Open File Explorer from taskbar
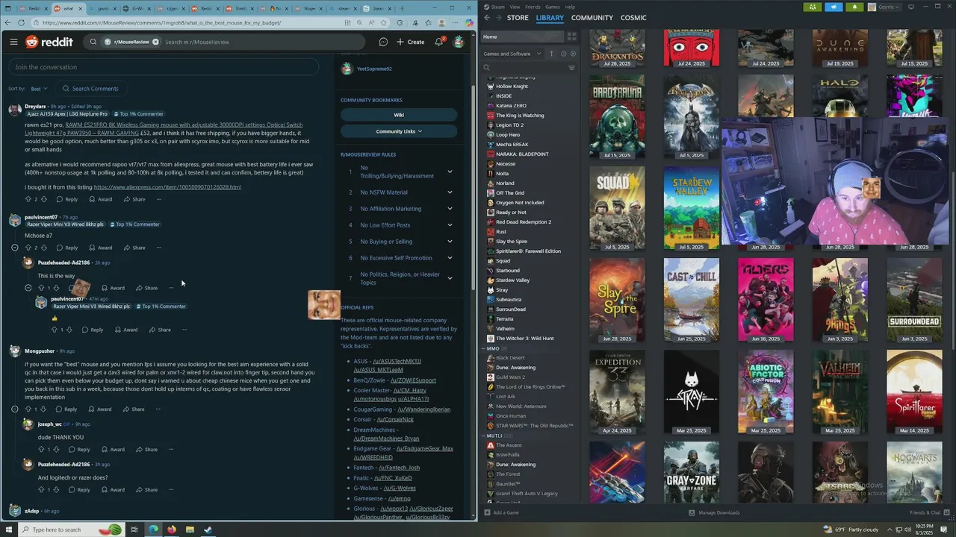The height and width of the screenshot is (537, 956). (x=190, y=530)
